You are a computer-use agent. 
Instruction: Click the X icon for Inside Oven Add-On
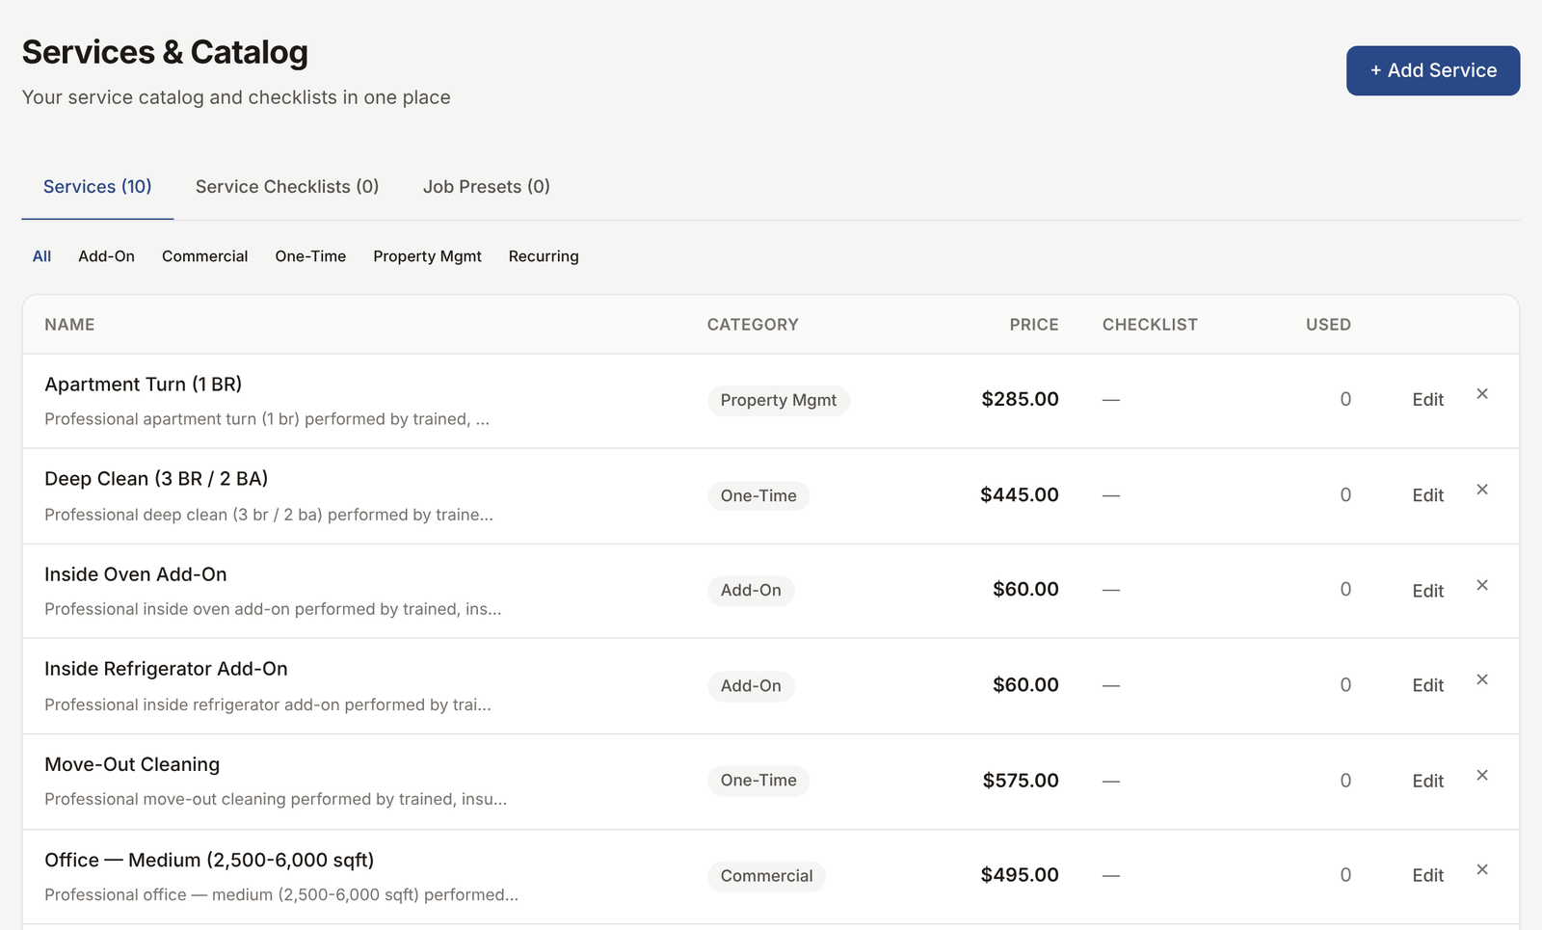(1482, 585)
